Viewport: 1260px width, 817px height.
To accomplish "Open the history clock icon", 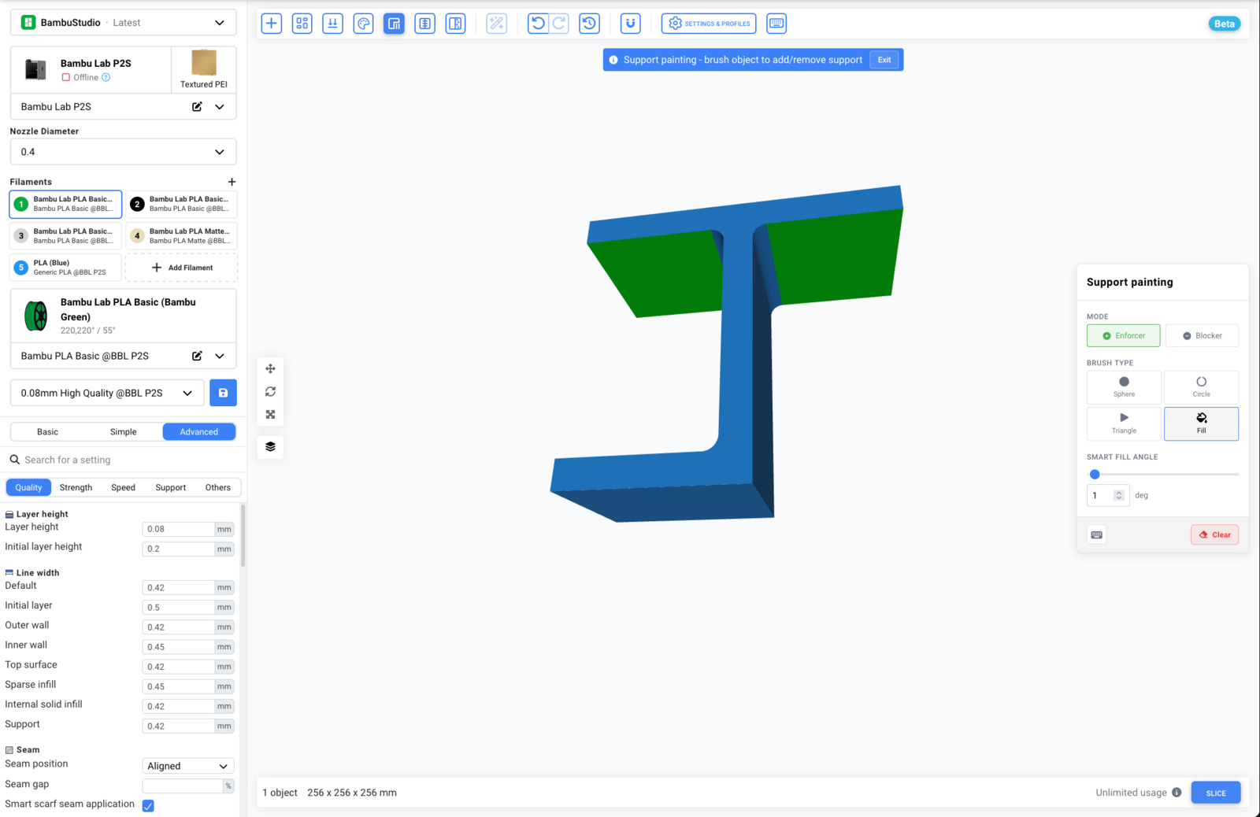I will 589,24.
